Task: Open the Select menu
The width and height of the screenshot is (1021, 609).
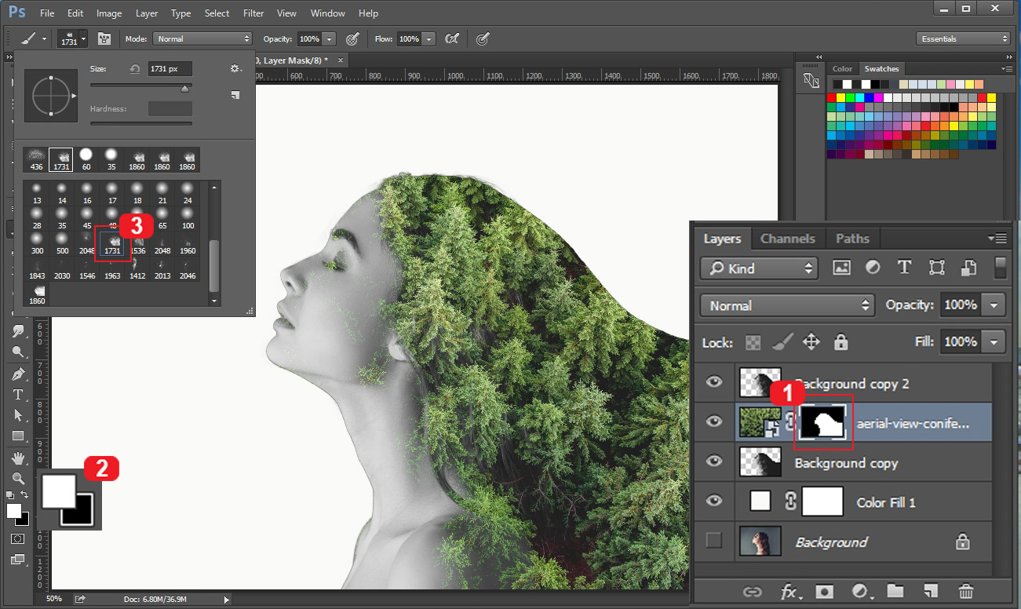Action: (x=217, y=13)
